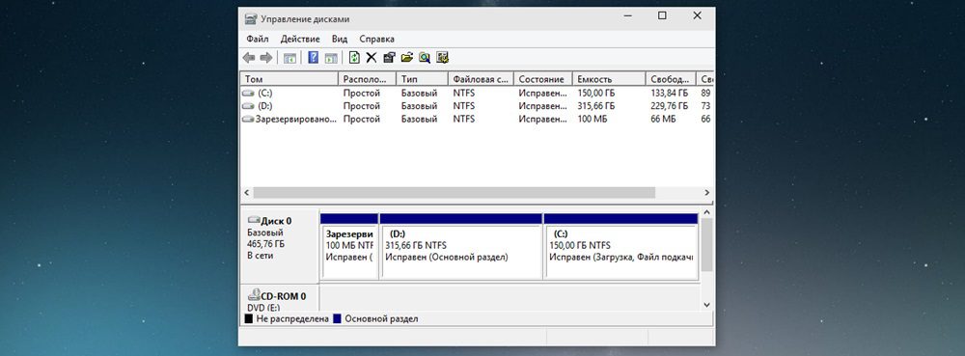
Task: Click the 66 МБ free space cell
Action: pos(664,120)
